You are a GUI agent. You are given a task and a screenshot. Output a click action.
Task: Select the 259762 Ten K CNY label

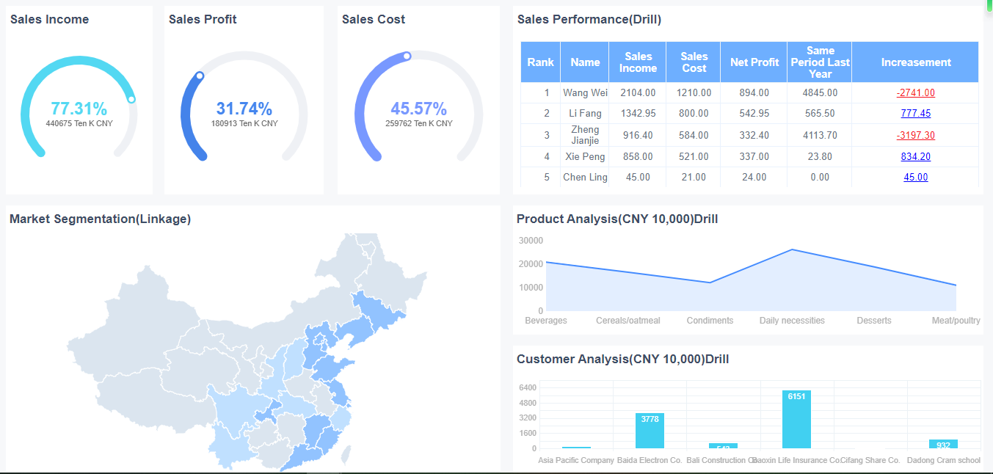418,123
